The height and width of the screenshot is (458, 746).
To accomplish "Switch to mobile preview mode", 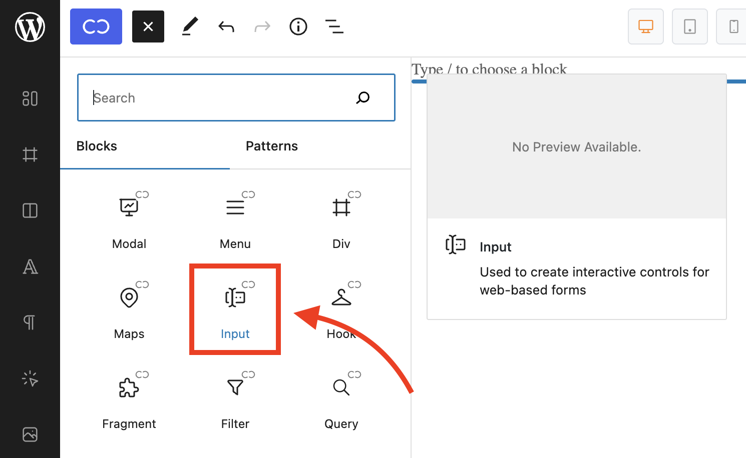I will tap(733, 26).
